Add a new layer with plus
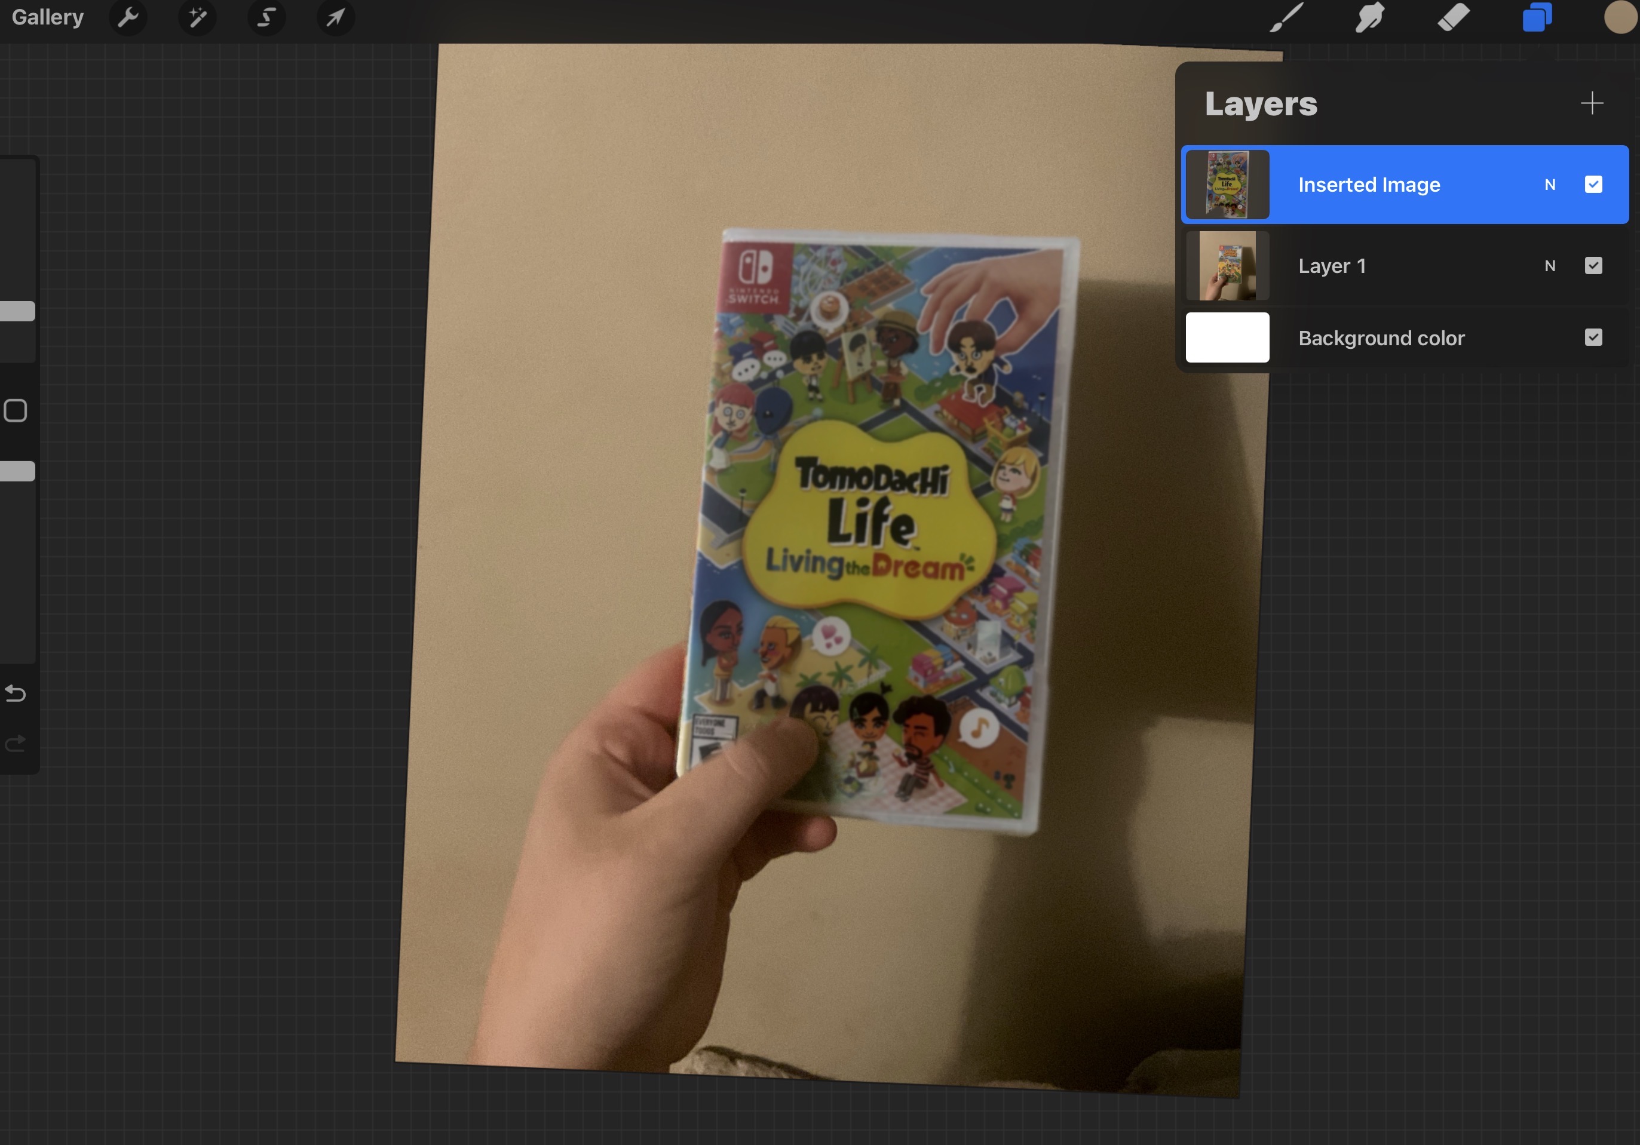The height and width of the screenshot is (1145, 1640). coord(1592,103)
